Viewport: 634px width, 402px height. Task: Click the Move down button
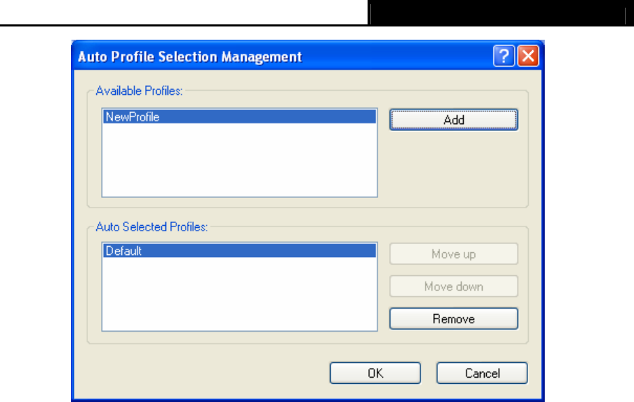point(453,286)
